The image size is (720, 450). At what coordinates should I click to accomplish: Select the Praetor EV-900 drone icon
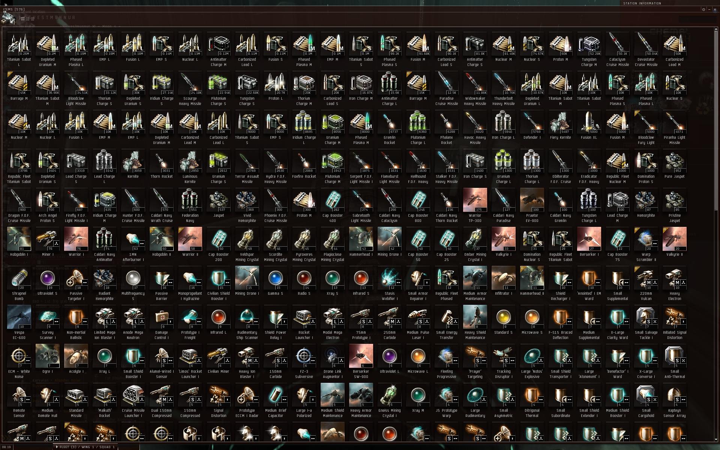pos(532,200)
